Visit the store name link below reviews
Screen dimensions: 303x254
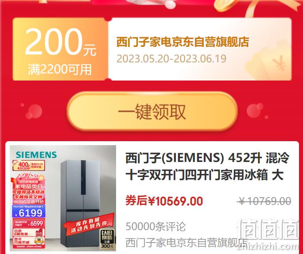[x=186, y=243]
